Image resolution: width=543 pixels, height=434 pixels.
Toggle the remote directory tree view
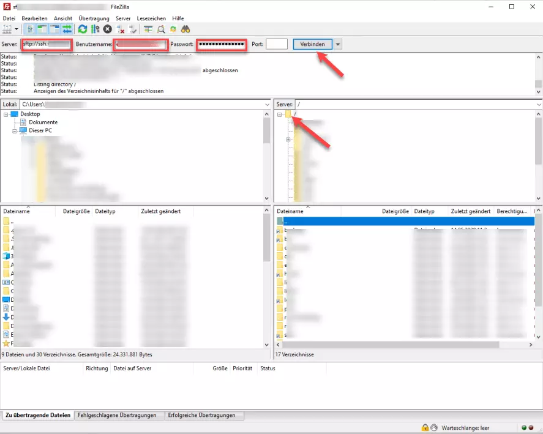[54, 29]
